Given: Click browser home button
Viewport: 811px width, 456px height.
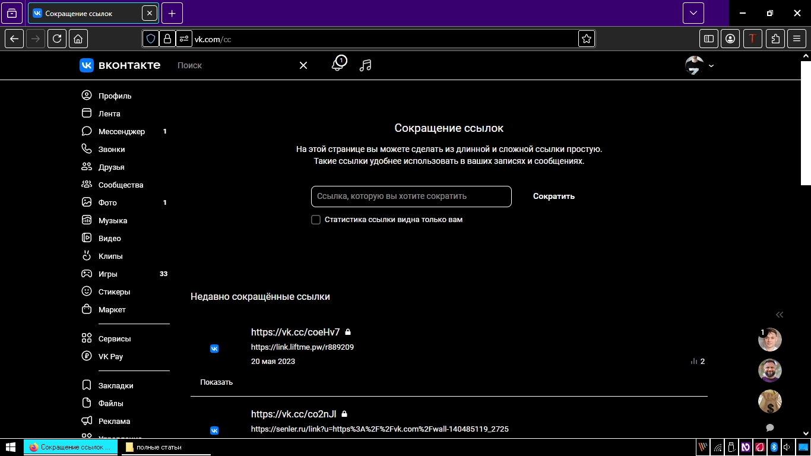Looking at the screenshot, I should 78,39.
